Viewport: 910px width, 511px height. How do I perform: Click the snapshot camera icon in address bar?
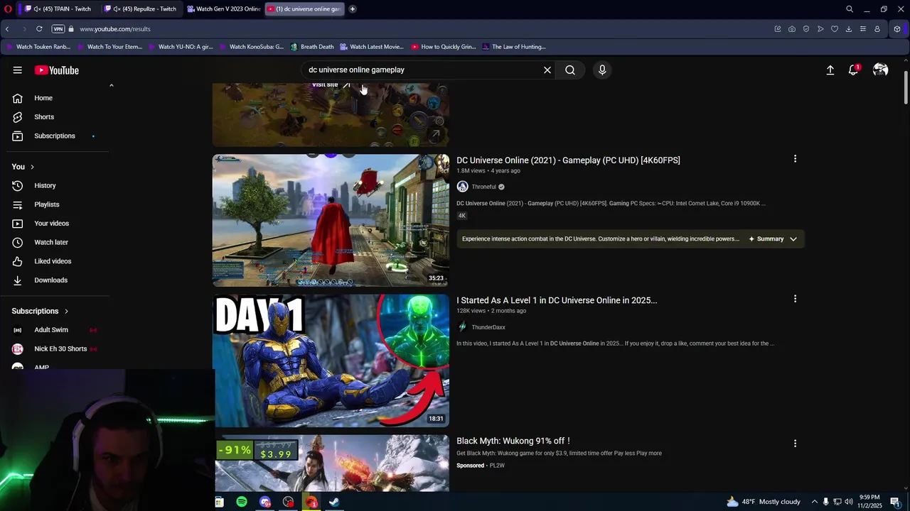(x=792, y=29)
